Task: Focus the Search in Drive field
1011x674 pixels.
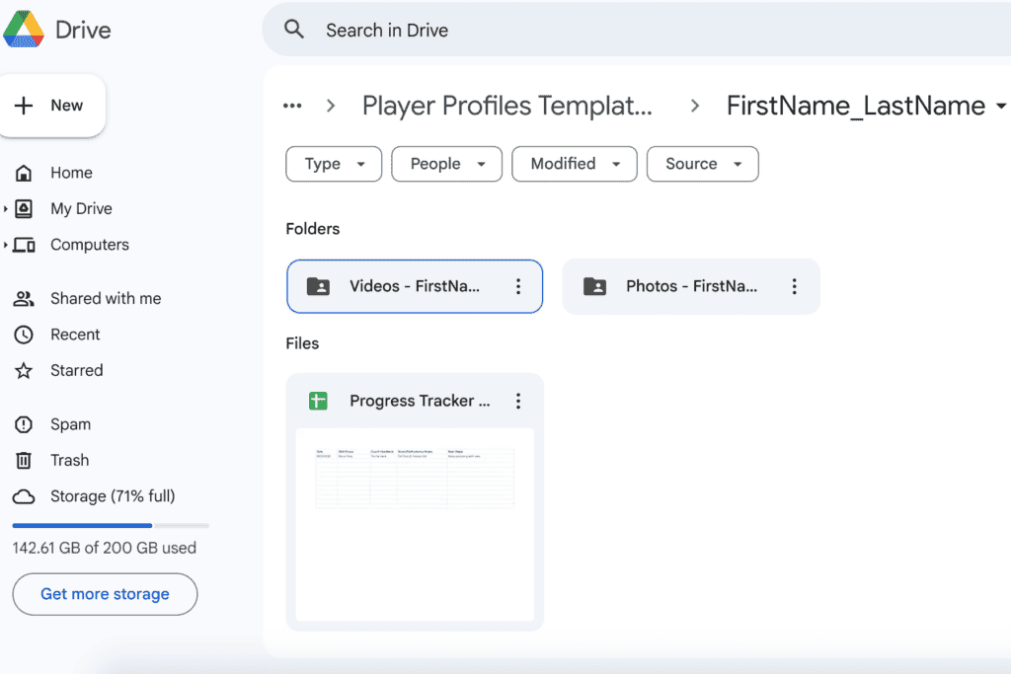Action: pyautogui.click(x=637, y=30)
